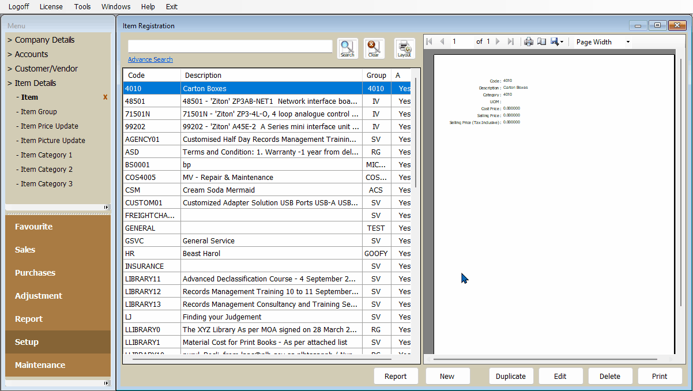Switch to the Maintenance section
This screenshot has width=693, height=391.
pos(58,365)
